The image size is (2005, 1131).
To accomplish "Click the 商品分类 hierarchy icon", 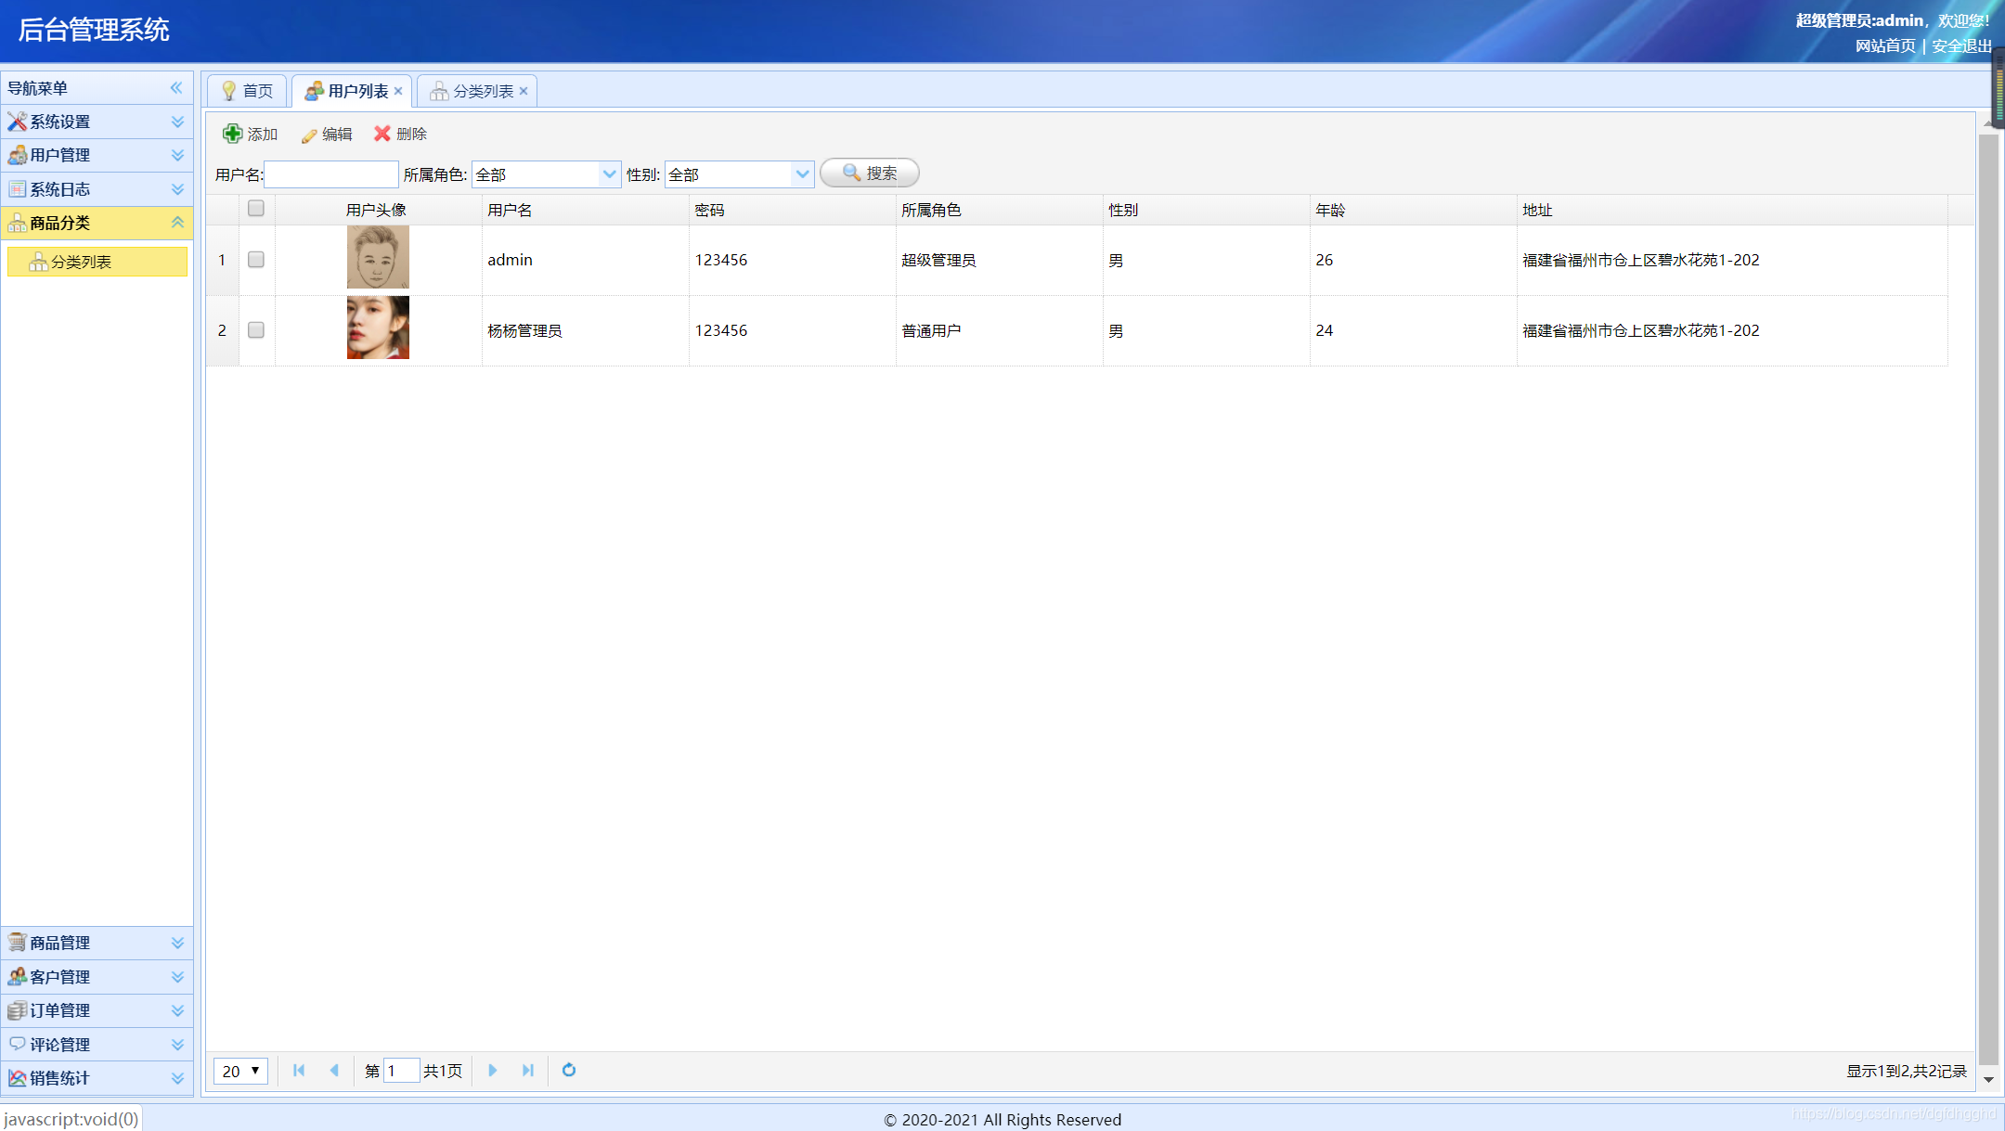I will [x=17, y=223].
